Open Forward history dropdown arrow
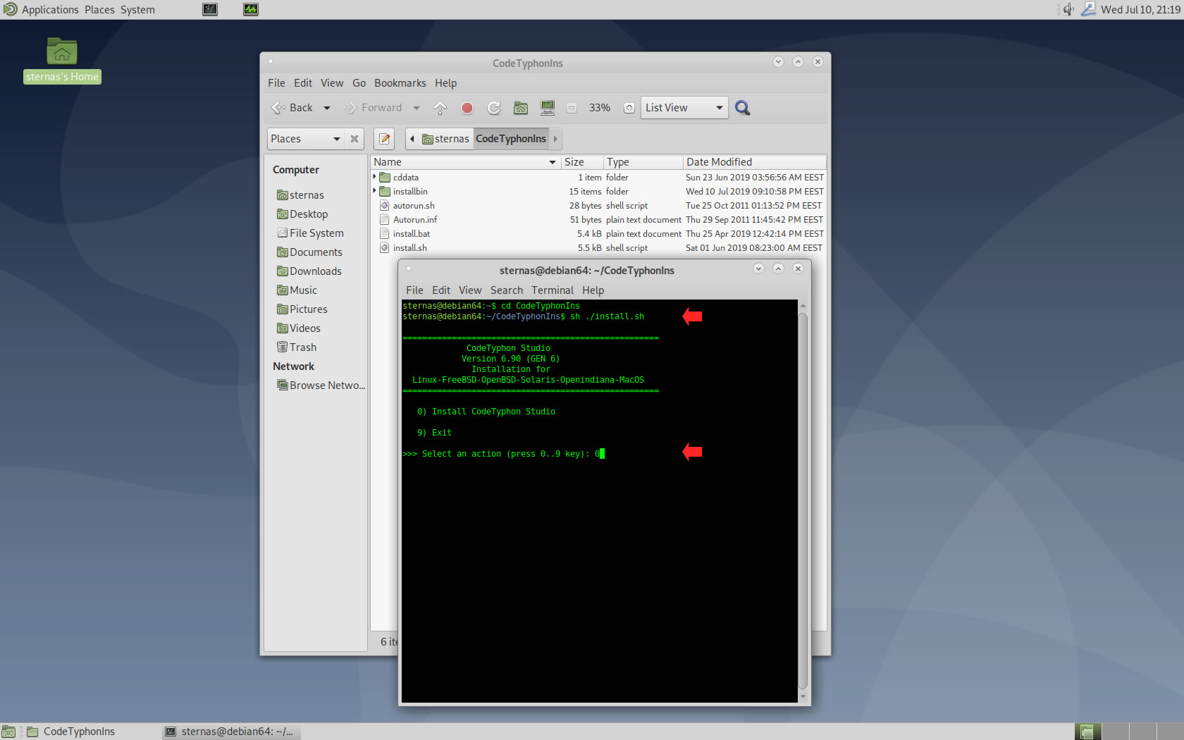 pos(417,108)
